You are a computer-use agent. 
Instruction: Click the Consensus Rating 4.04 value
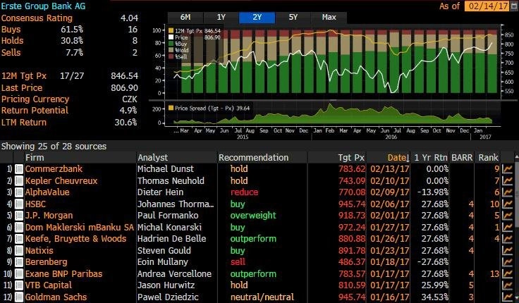(x=129, y=18)
